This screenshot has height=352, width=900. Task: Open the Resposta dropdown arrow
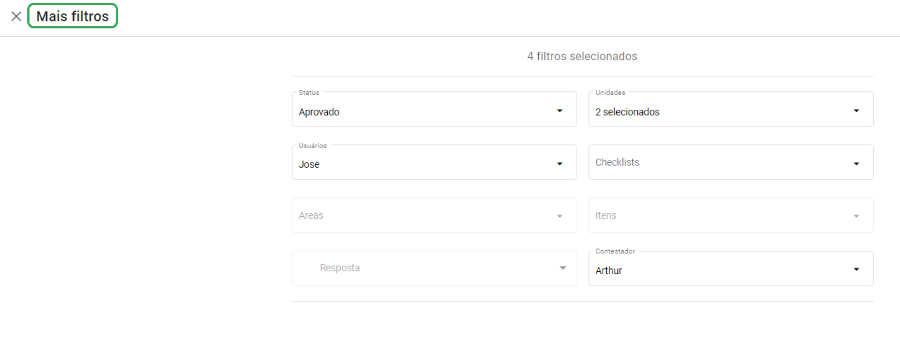click(562, 268)
